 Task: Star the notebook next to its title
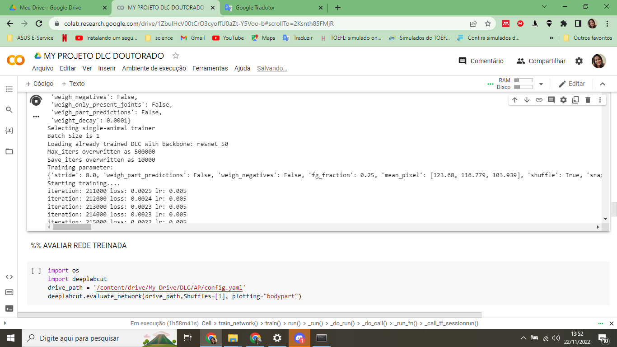[x=175, y=56]
